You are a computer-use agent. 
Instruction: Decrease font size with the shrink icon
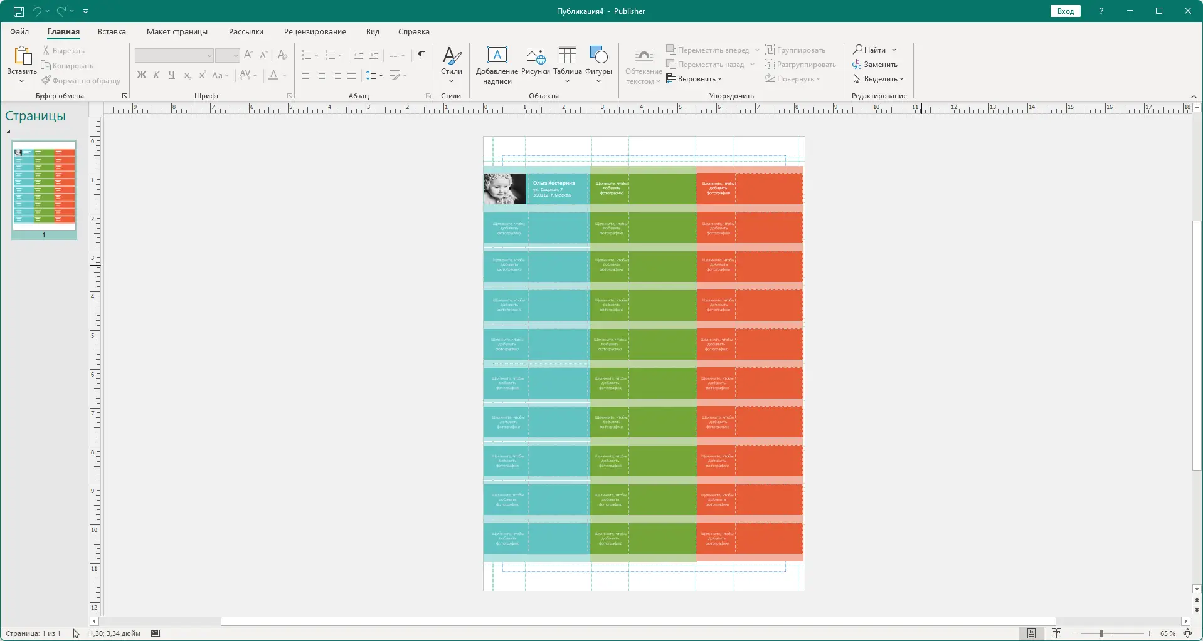[264, 55]
